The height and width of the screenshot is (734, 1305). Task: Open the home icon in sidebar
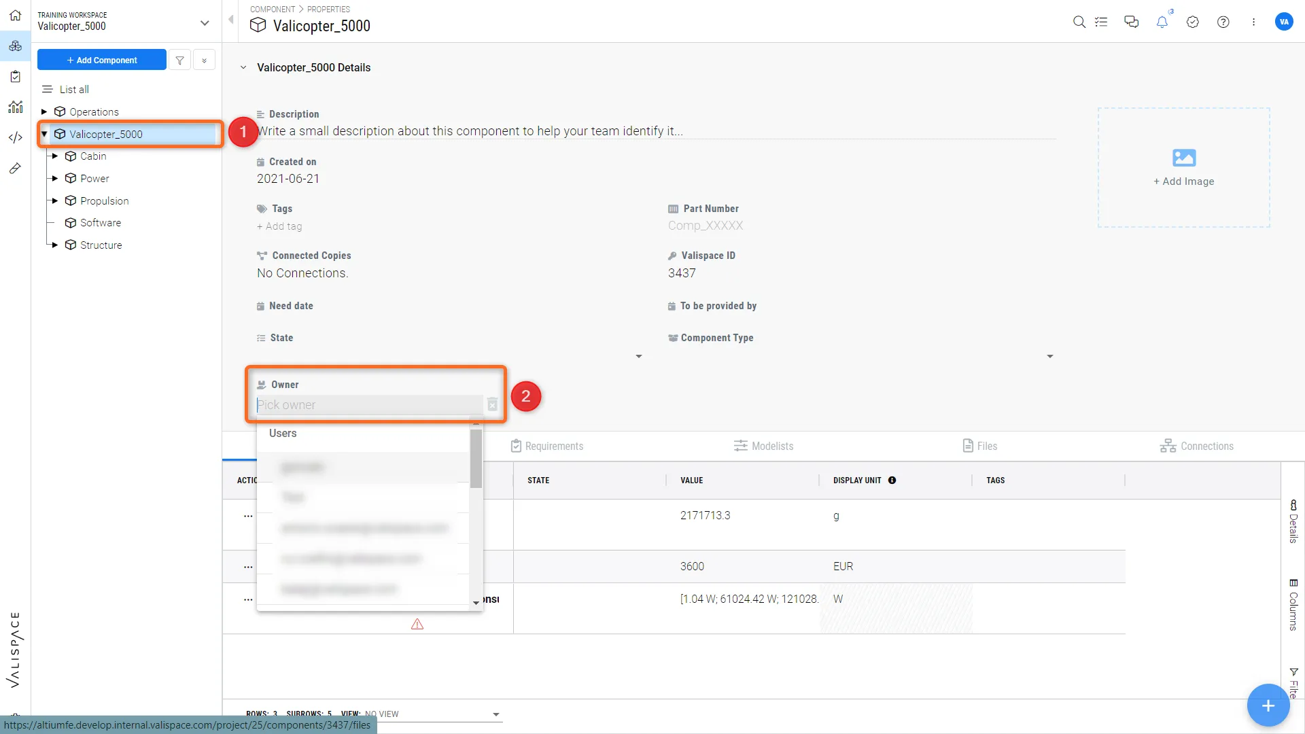[x=15, y=15]
